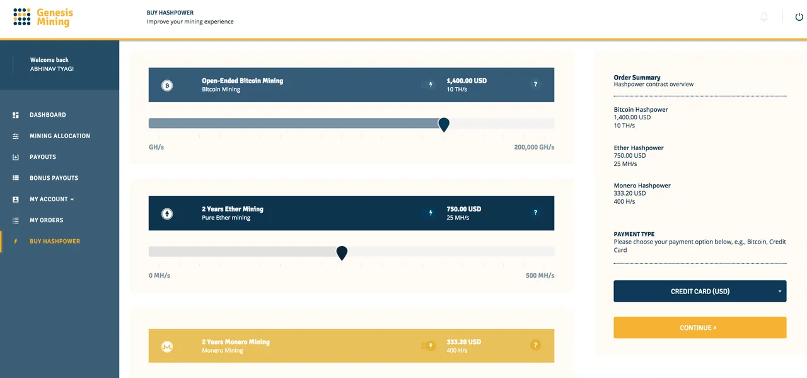Select Buy Hashpower in sidebar
The image size is (807, 378).
(x=55, y=241)
